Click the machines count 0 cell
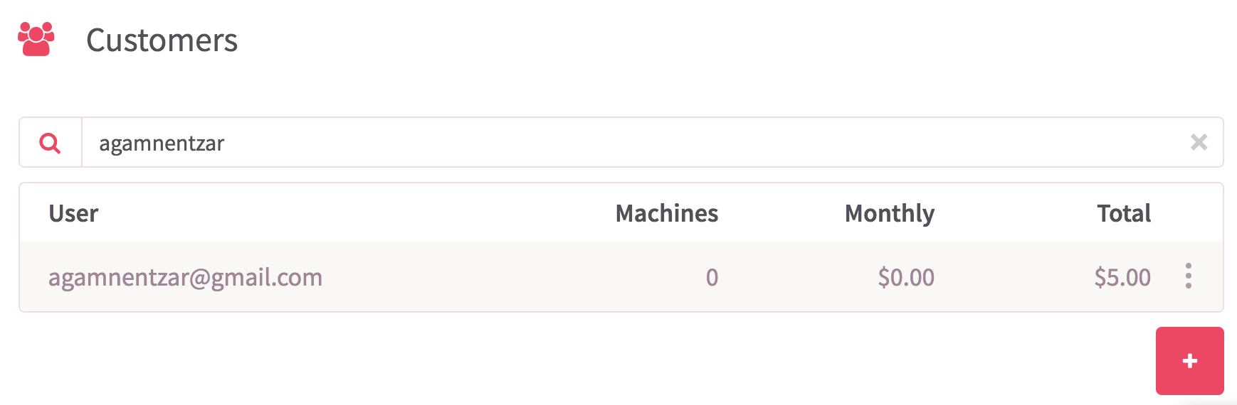The image size is (1237, 405). [712, 277]
